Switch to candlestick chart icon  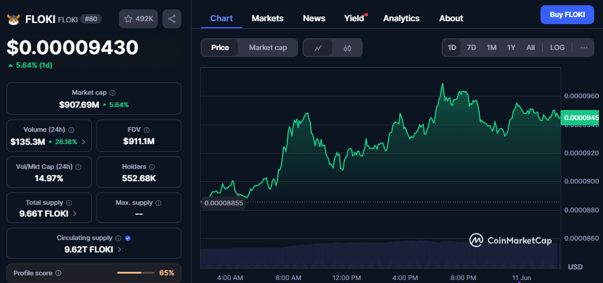pos(347,48)
